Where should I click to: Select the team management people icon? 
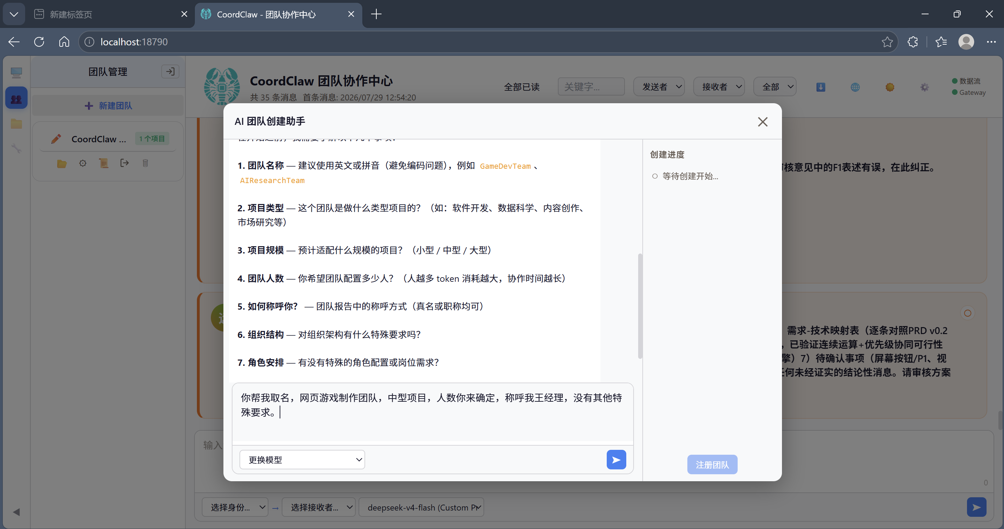(x=16, y=98)
